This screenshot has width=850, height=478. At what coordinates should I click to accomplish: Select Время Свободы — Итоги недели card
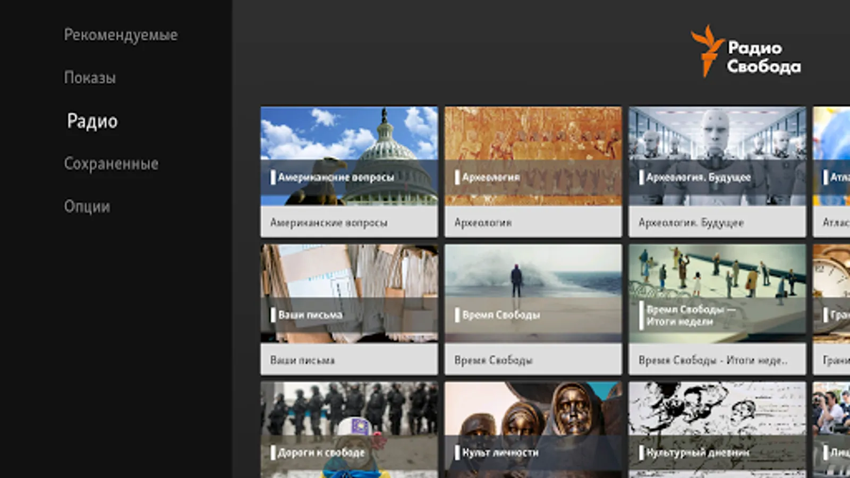tap(717, 309)
